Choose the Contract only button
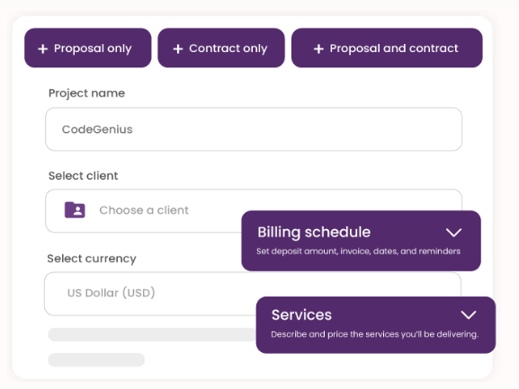The image size is (519, 389). pyautogui.click(x=221, y=48)
